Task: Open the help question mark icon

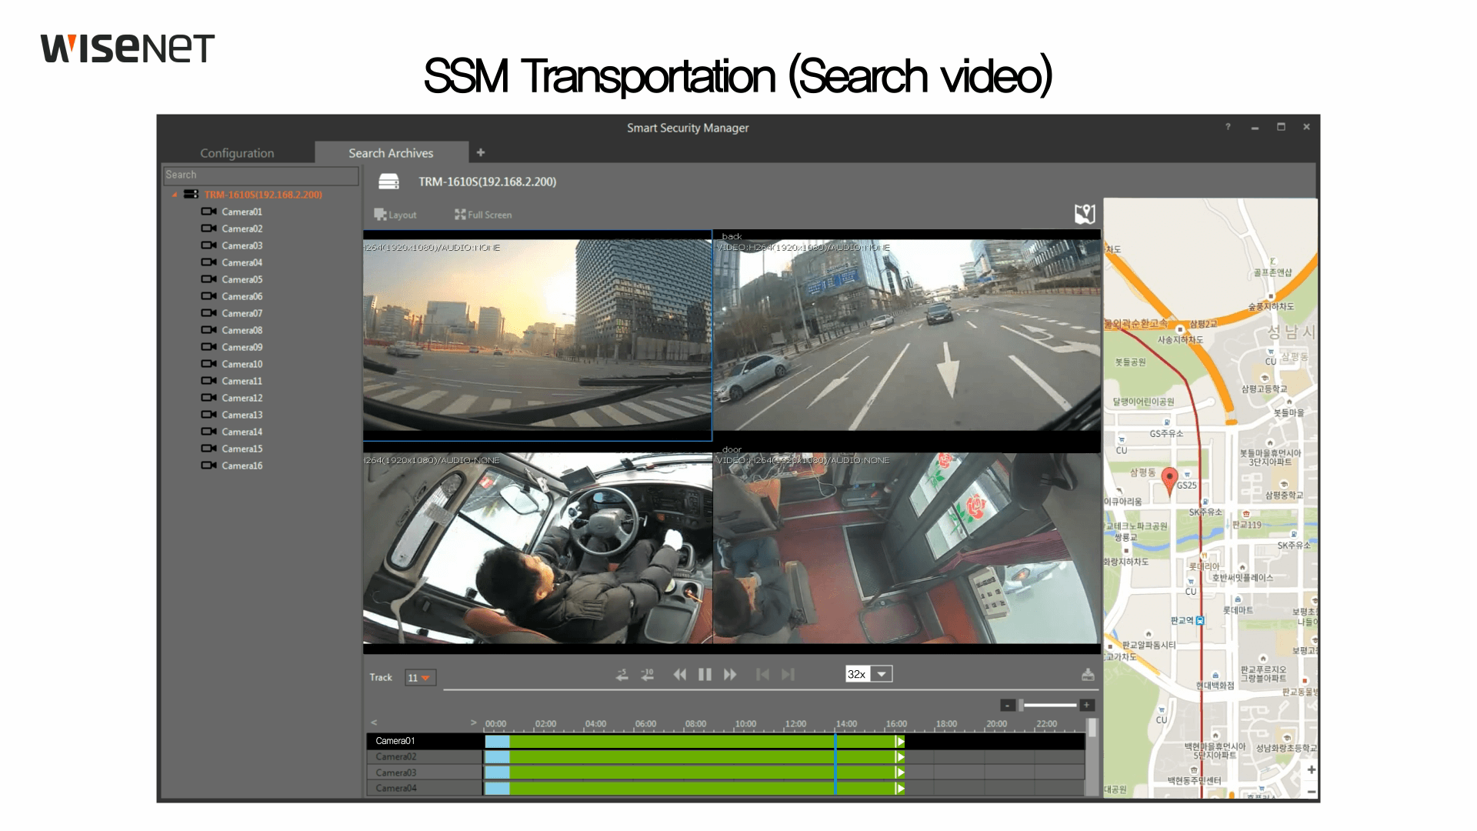Action: click(1228, 127)
